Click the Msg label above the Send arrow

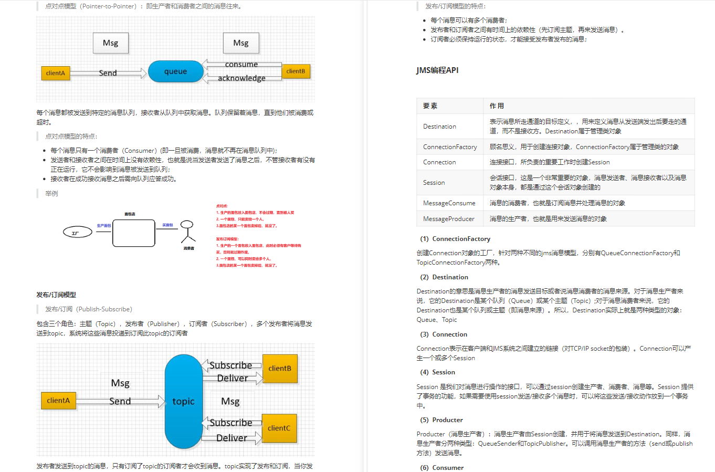[x=110, y=43]
